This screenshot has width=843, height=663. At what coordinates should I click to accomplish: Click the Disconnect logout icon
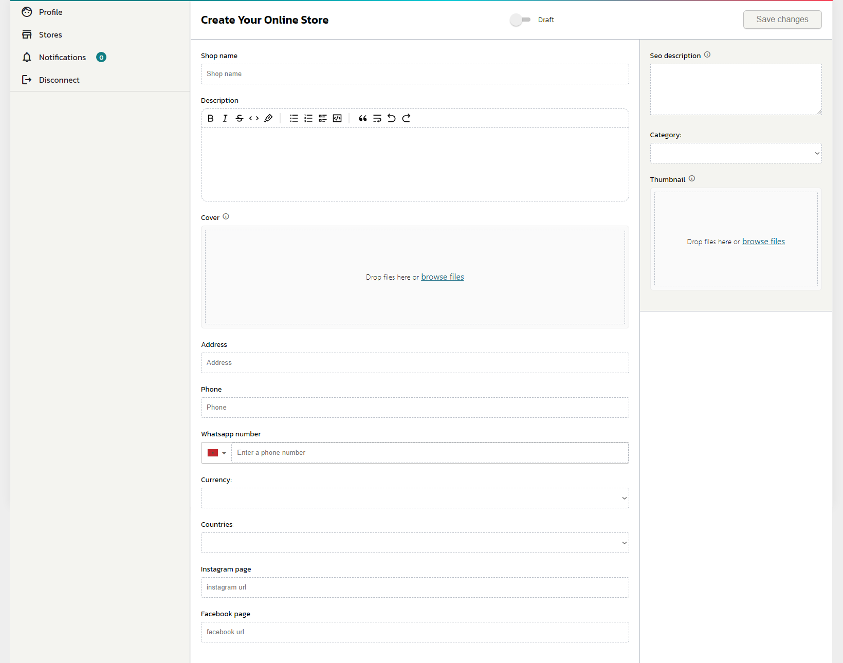[27, 80]
